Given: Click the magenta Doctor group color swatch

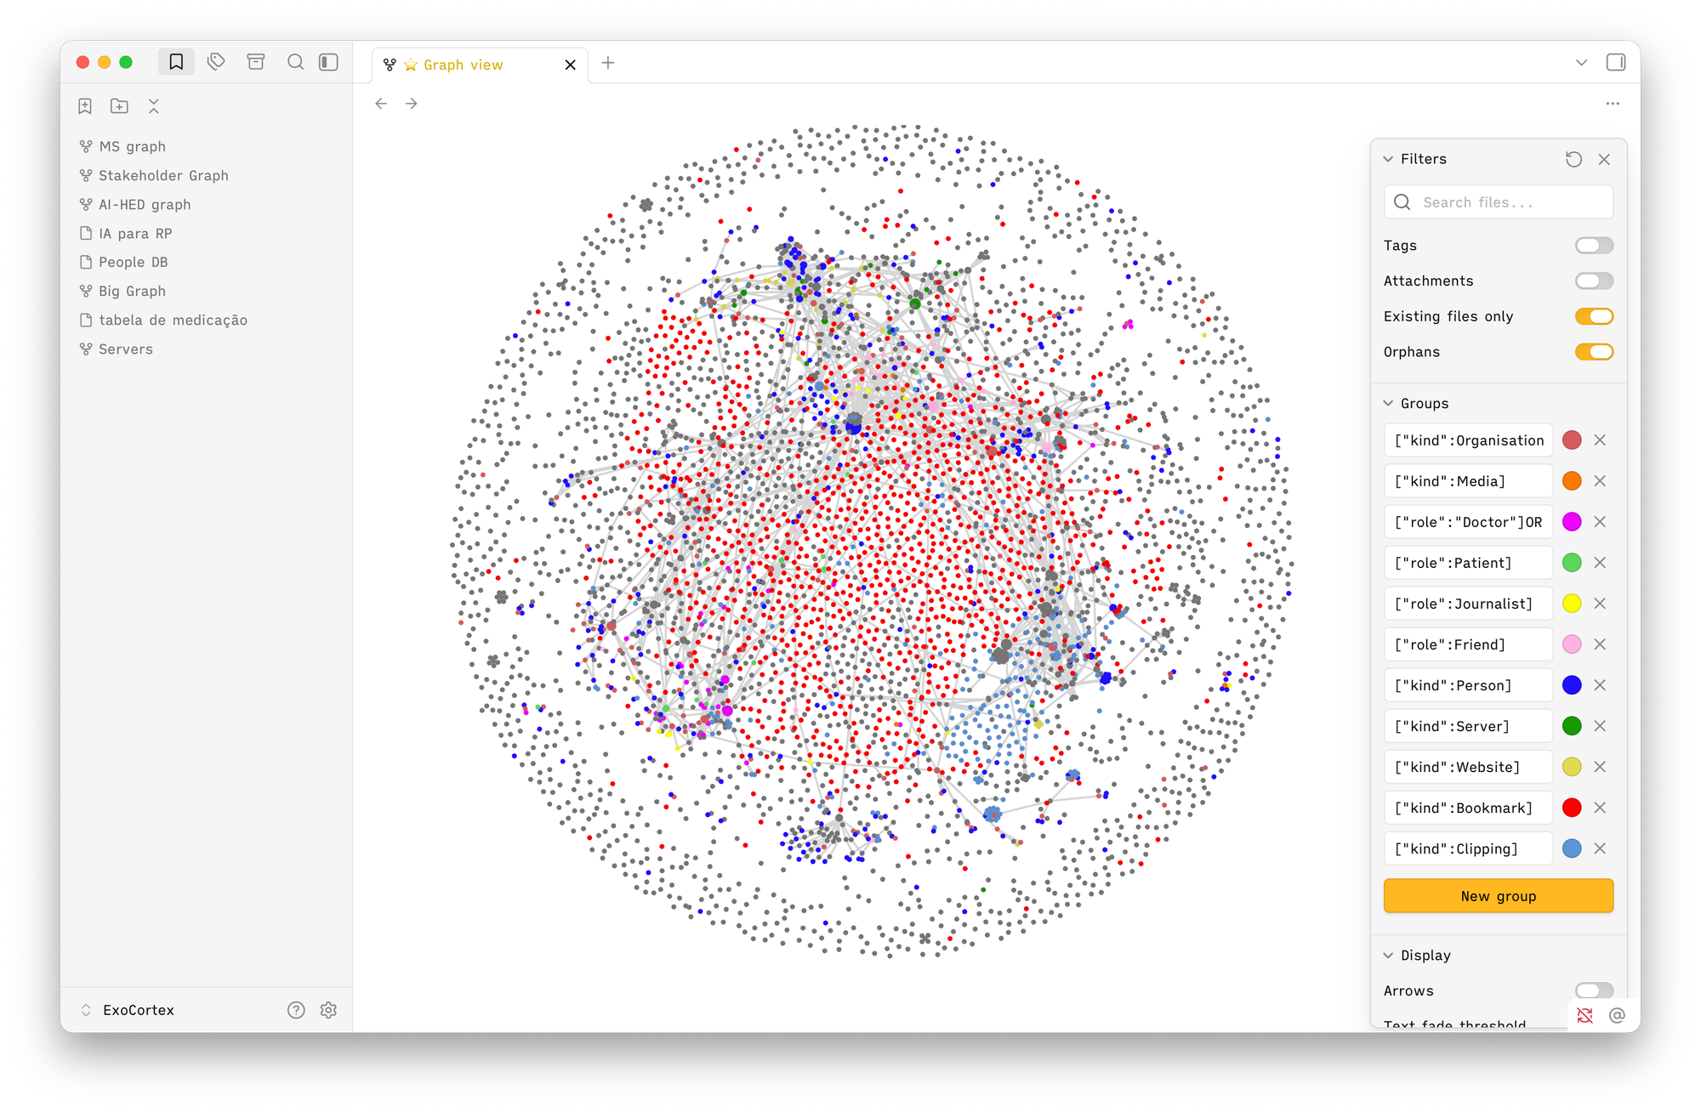Looking at the screenshot, I should click(x=1572, y=522).
